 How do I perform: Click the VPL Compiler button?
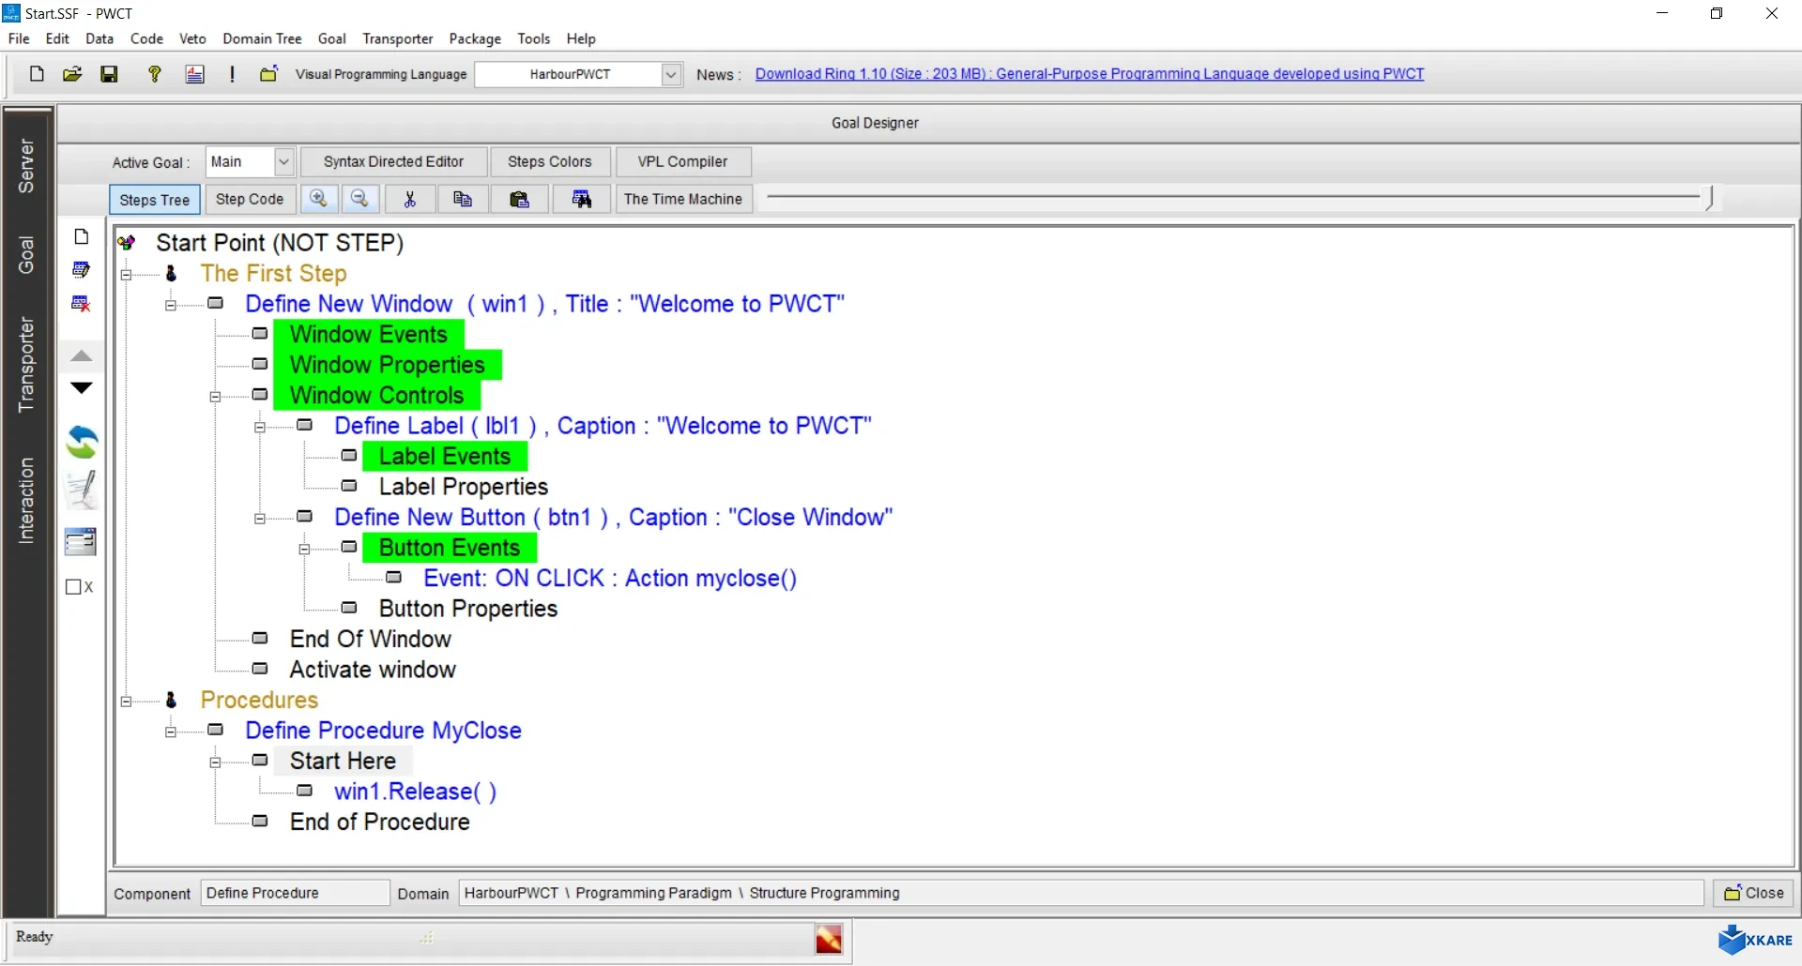click(x=683, y=161)
